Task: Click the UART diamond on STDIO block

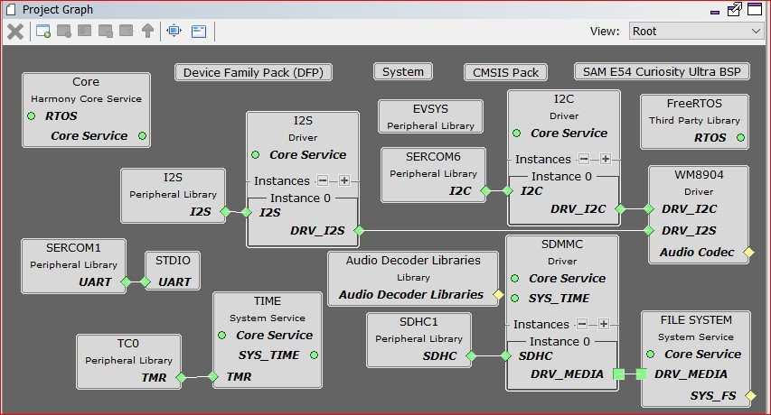Action: 146,282
